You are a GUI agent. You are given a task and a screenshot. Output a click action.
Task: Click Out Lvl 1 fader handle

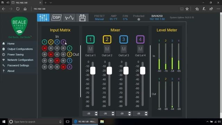93,70
